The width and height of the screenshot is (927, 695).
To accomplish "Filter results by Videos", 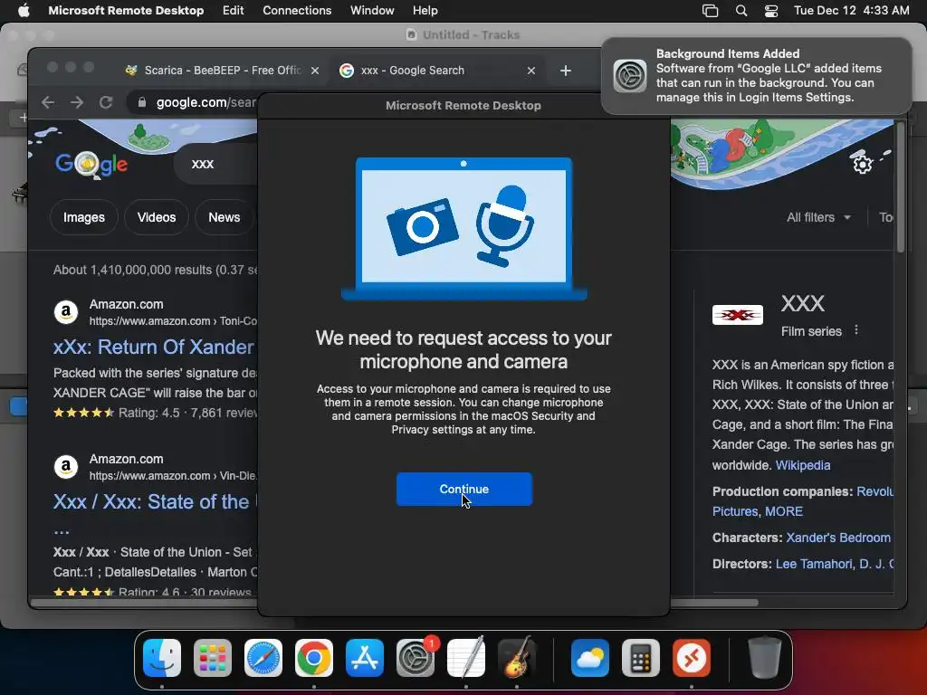I will pos(156,217).
